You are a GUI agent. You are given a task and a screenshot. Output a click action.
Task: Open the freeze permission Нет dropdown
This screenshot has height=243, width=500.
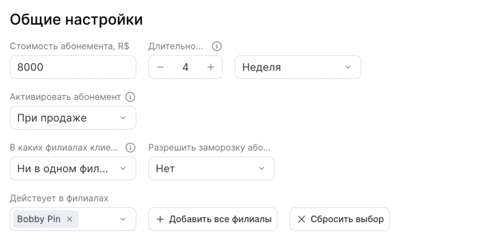click(211, 168)
